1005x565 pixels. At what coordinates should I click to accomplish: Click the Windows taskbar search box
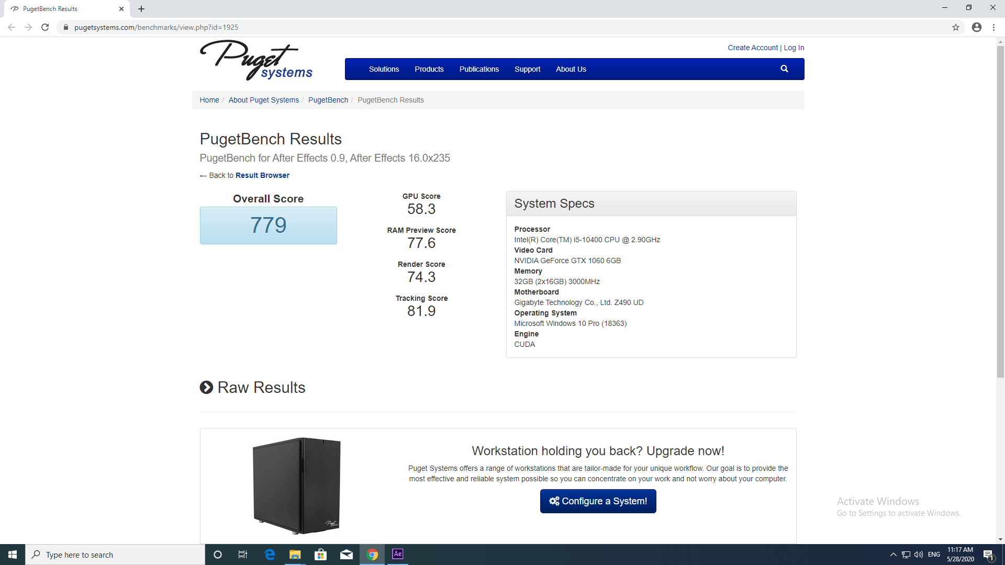[x=115, y=555]
